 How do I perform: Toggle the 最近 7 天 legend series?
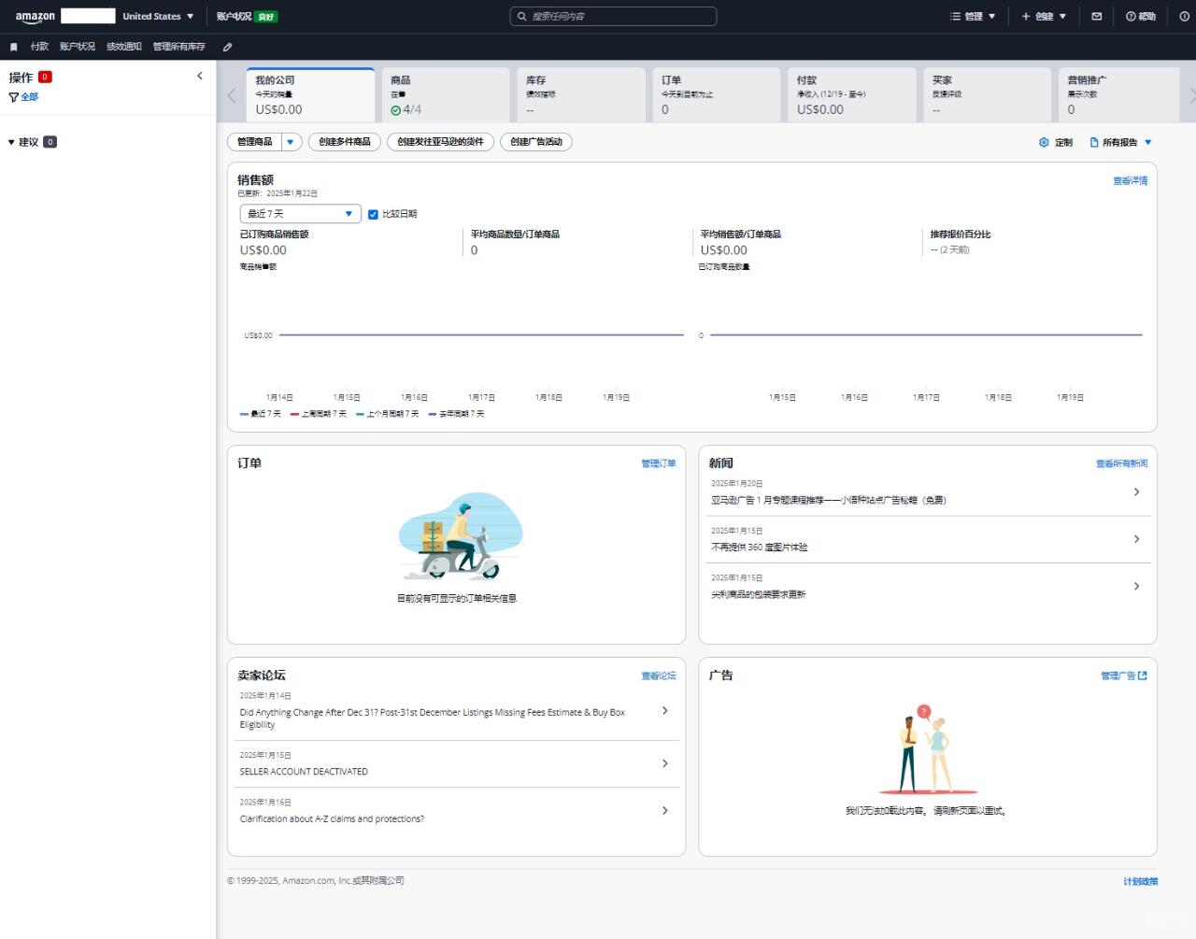[260, 414]
